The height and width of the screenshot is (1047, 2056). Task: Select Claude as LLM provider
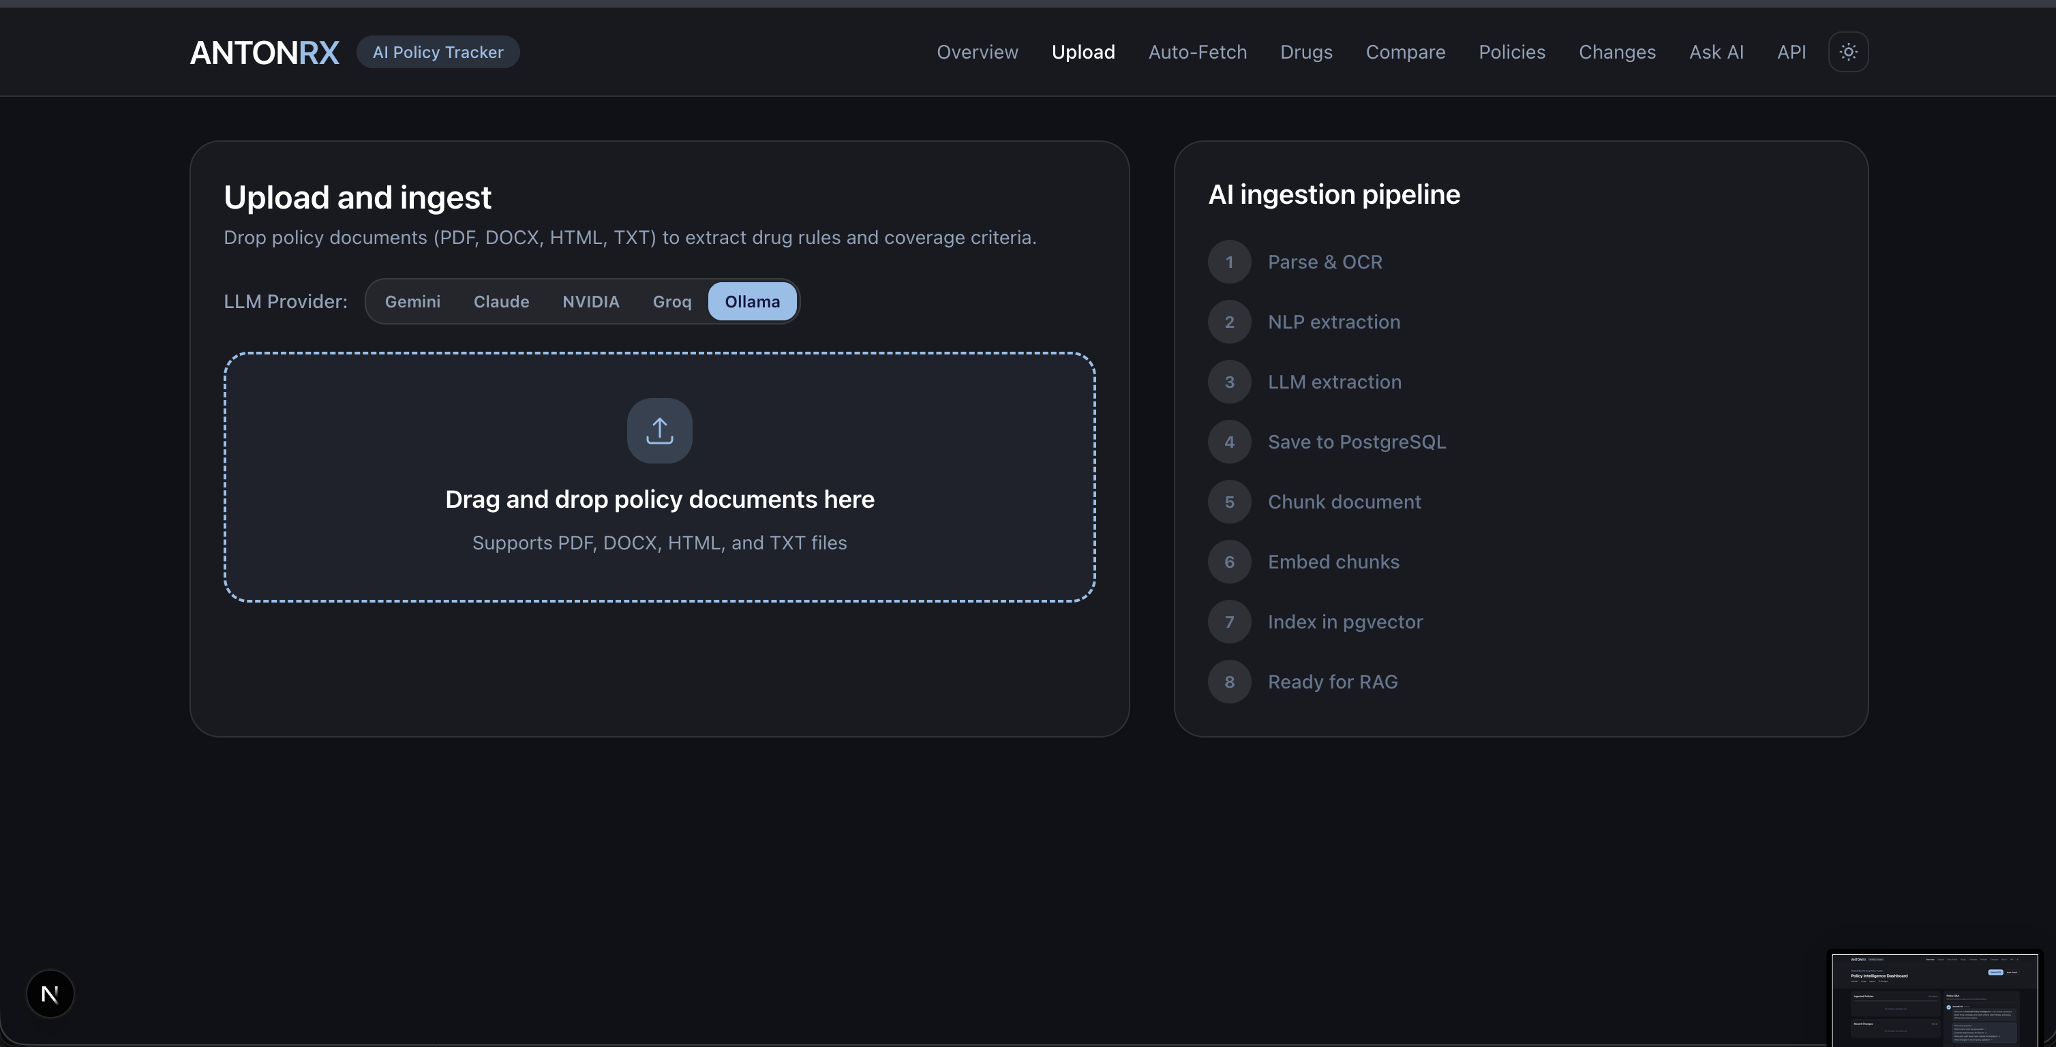501,302
